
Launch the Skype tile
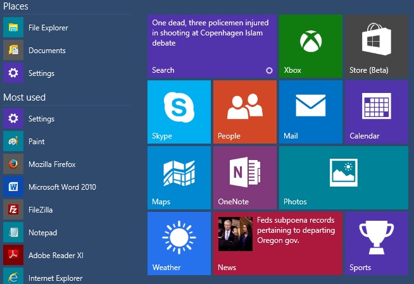point(179,112)
